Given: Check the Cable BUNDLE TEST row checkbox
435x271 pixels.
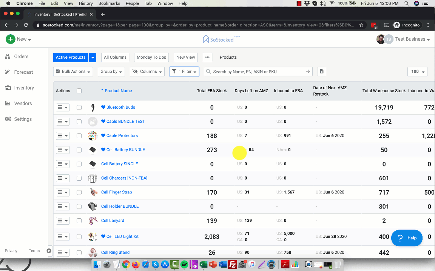Looking at the screenshot, I should pyautogui.click(x=79, y=122).
